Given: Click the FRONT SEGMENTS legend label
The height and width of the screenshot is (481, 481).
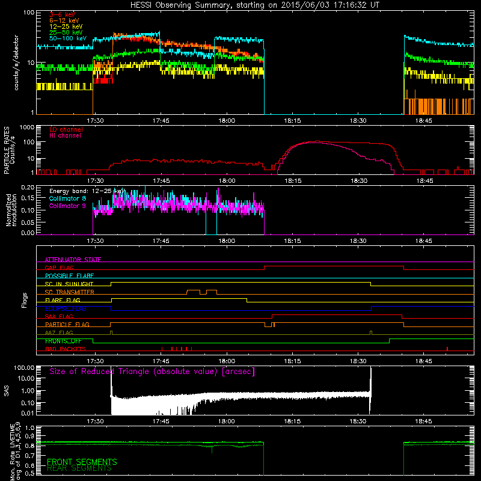Looking at the screenshot, I should coord(82,462).
